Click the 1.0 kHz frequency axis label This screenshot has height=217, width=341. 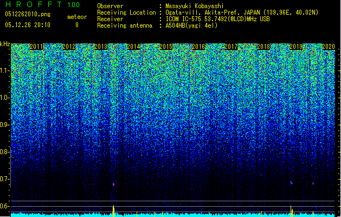(5, 98)
